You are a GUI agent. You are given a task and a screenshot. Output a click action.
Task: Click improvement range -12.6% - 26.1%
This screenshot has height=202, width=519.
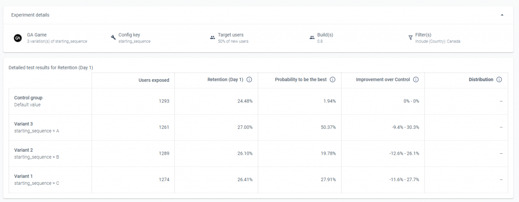tap(404, 154)
